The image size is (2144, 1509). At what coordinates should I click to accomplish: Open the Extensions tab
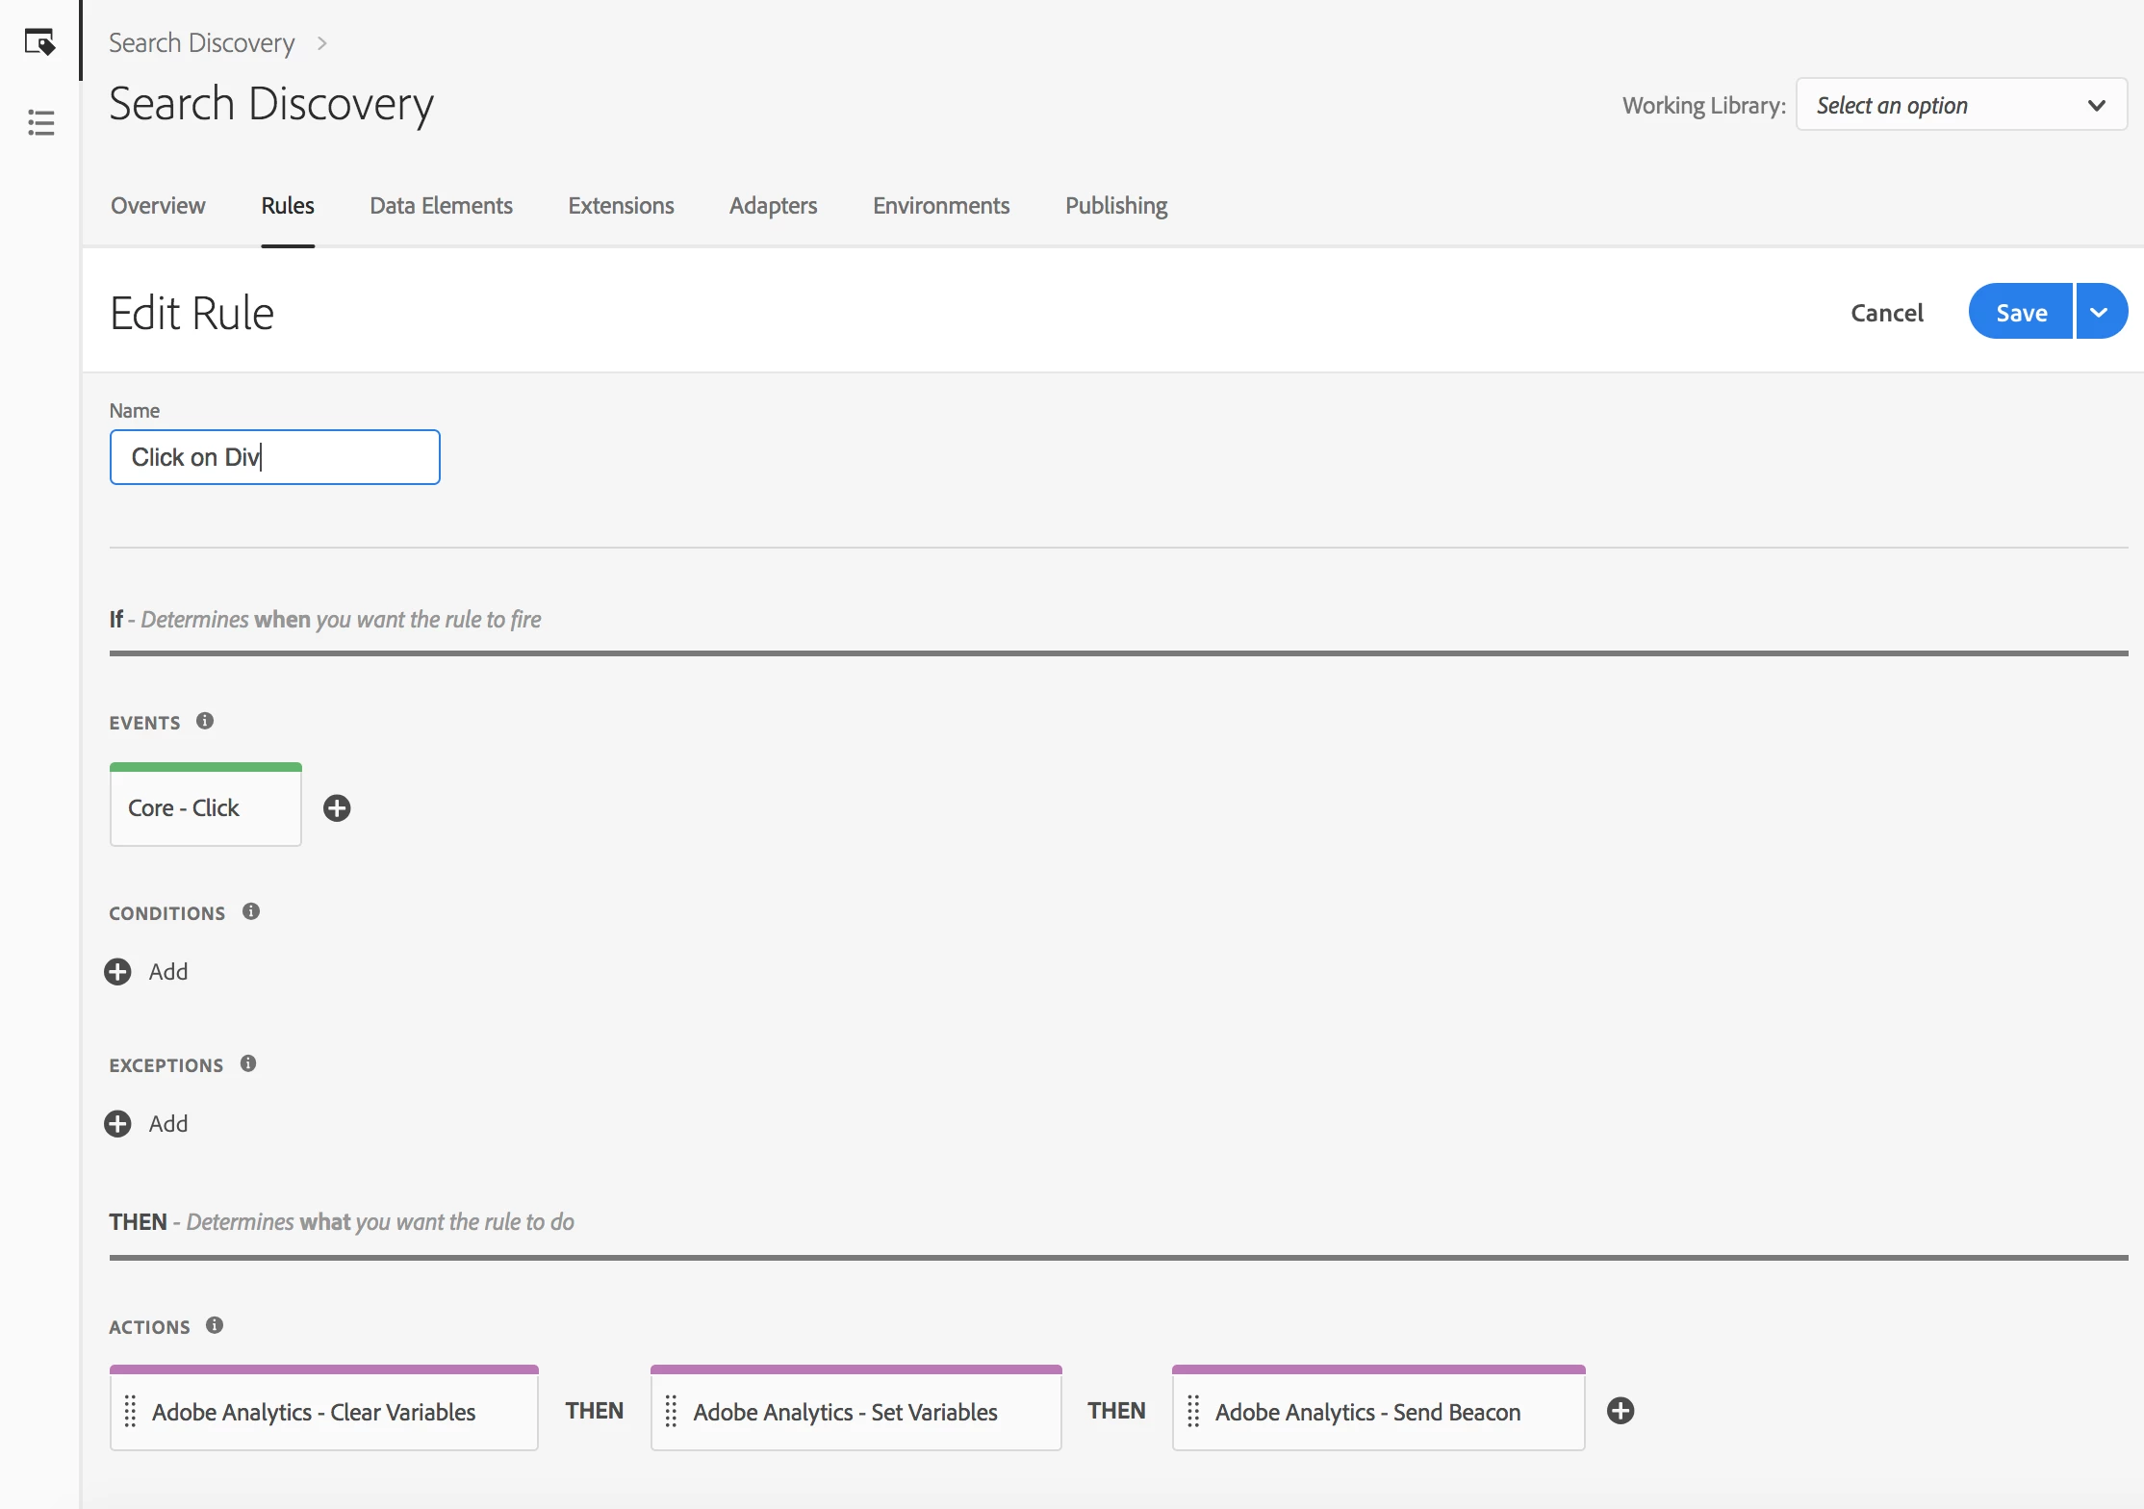tap(621, 206)
